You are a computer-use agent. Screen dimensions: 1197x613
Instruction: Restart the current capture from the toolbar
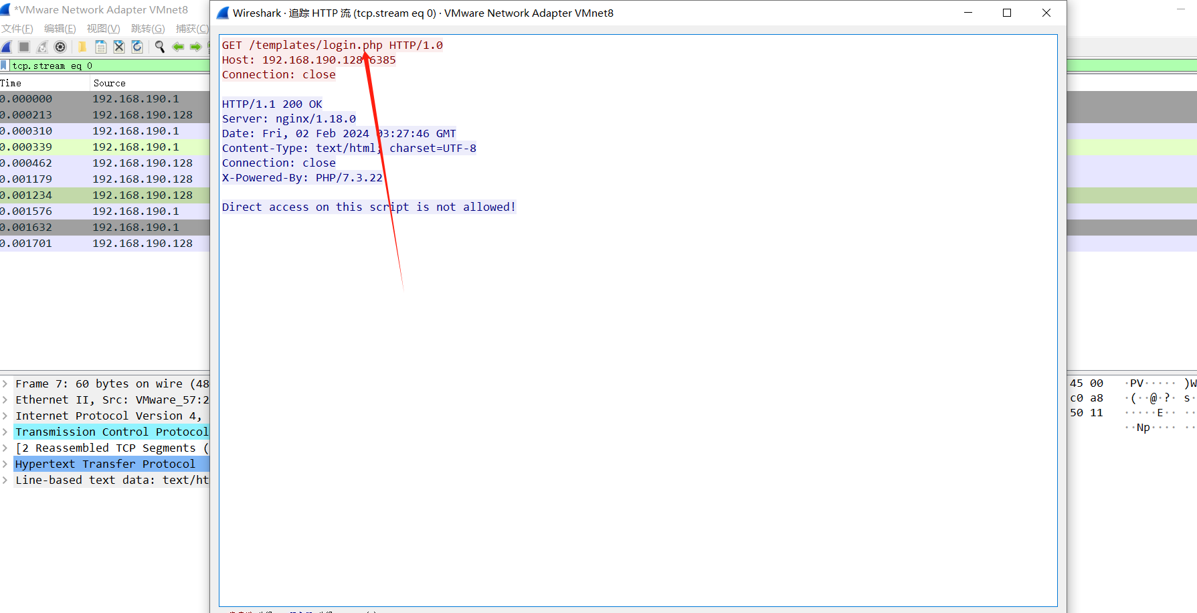coord(42,47)
